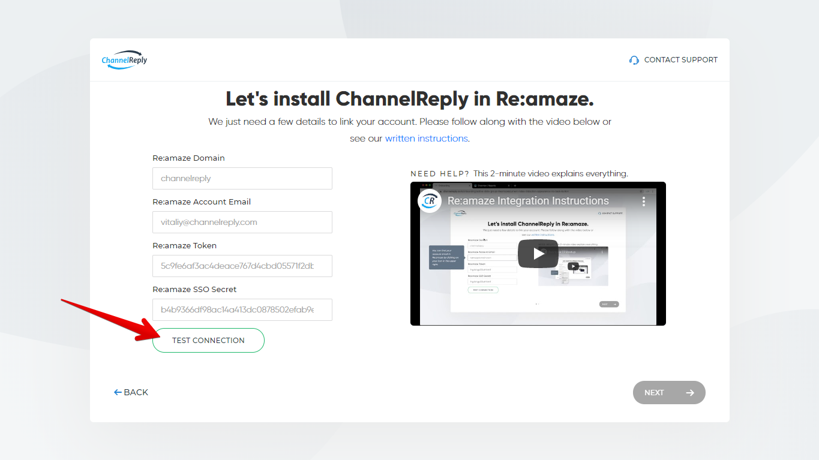This screenshot has height=460, width=819.
Task: Click the Re:amaze Domain label
Action: 188,158
